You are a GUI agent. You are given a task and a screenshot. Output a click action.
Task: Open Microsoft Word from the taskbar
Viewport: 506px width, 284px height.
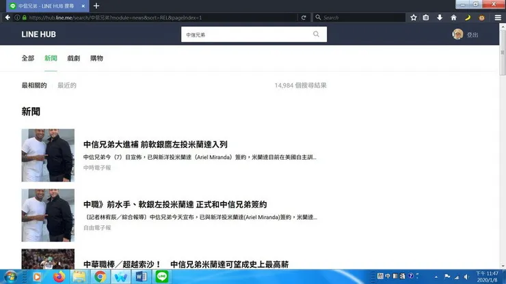(x=142, y=277)
